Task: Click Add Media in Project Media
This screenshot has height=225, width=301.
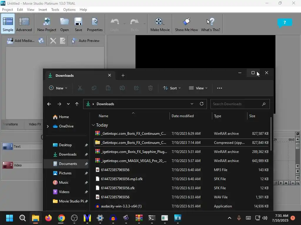Action: (x=21, y=40)
